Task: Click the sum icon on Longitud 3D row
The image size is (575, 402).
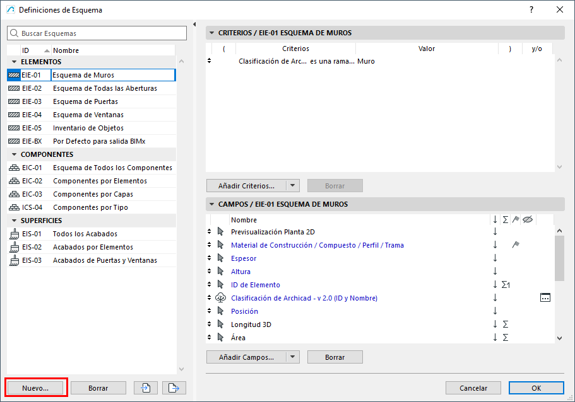Action: 506,324
